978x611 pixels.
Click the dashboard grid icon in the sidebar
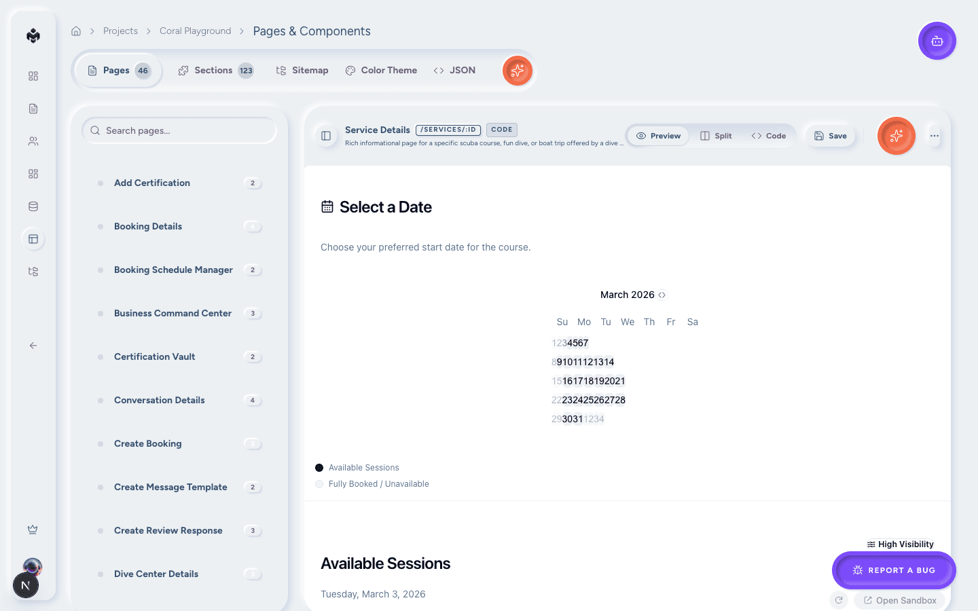point(33,76)
